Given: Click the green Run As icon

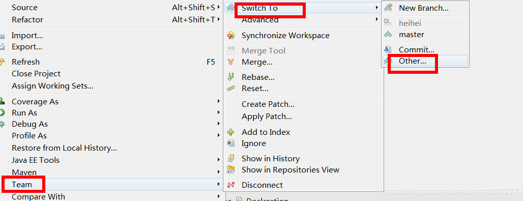Looking at the screenshot, I should (x=2, y=112).
